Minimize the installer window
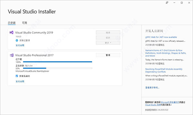 (174, 3)
